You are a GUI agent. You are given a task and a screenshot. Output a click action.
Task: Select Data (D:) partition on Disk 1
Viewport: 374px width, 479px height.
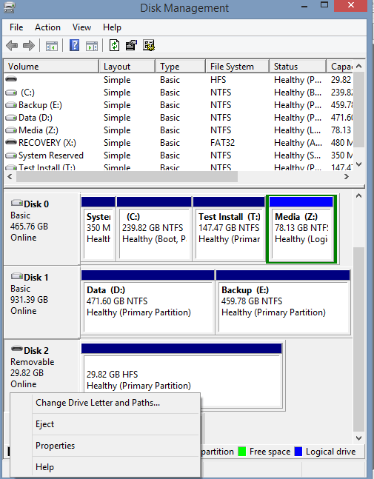tap(147, 302)
